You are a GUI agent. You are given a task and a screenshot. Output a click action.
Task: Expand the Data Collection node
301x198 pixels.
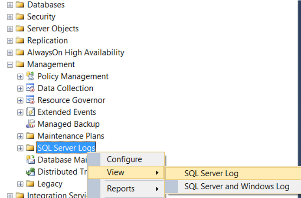pyautogui.click(x=20, y=89)
